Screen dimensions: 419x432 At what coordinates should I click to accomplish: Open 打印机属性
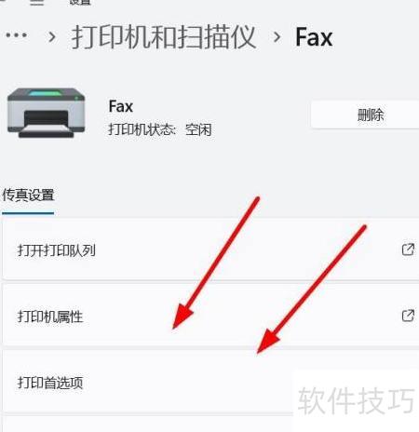point(210,315)
